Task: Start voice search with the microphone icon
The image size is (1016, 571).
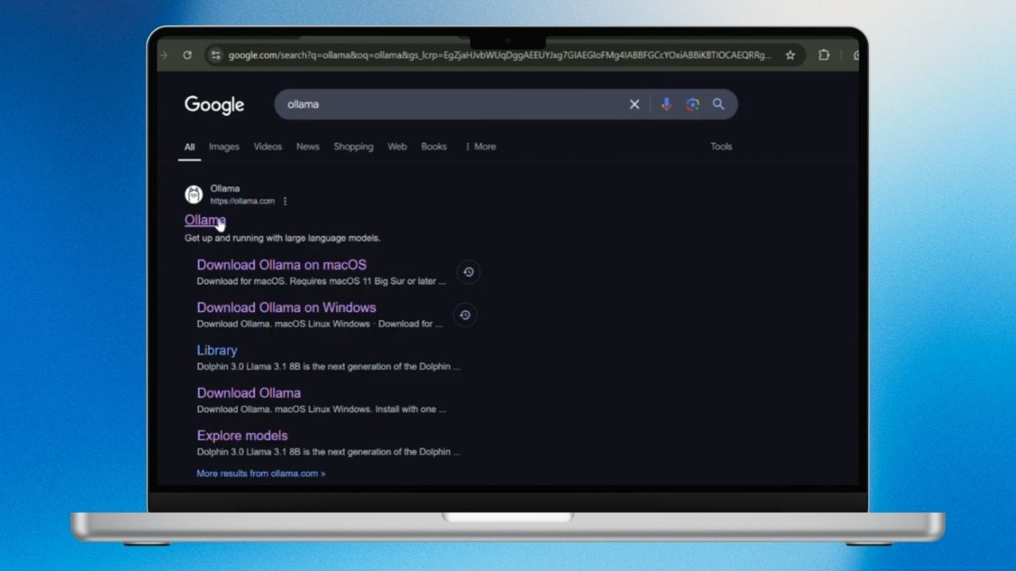Action: click(666, 104)
